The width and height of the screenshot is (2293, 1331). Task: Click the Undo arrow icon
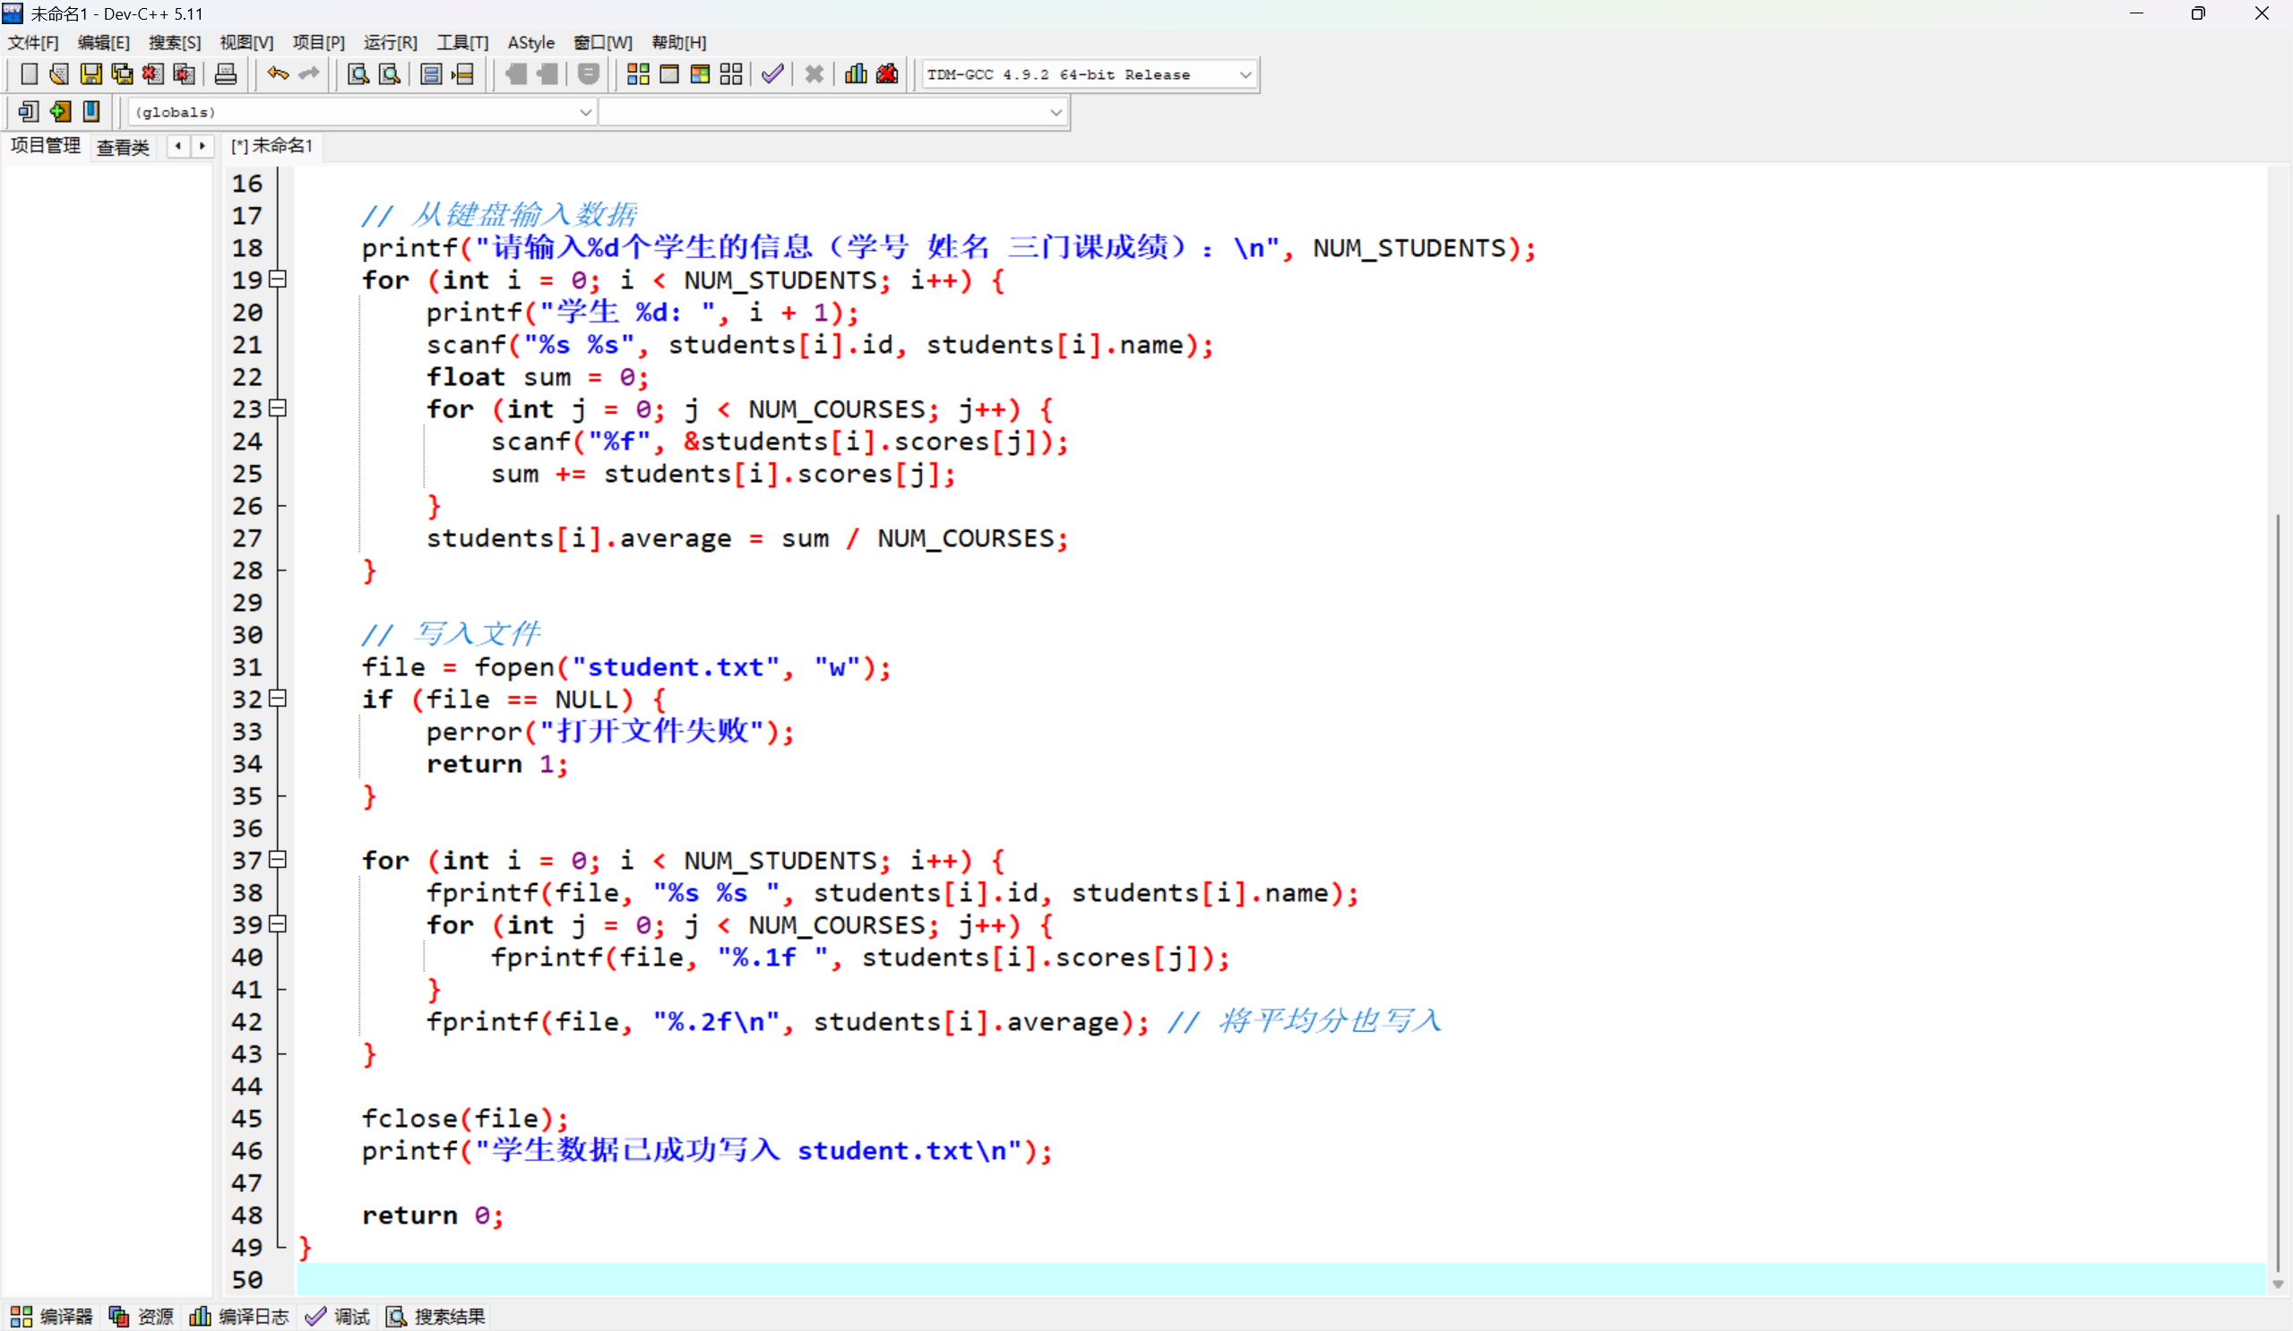[278, 74]
